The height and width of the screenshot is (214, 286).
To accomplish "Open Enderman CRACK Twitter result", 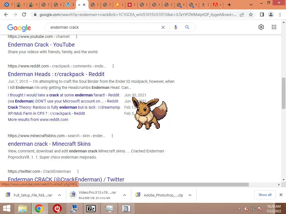I will [66, 179].
